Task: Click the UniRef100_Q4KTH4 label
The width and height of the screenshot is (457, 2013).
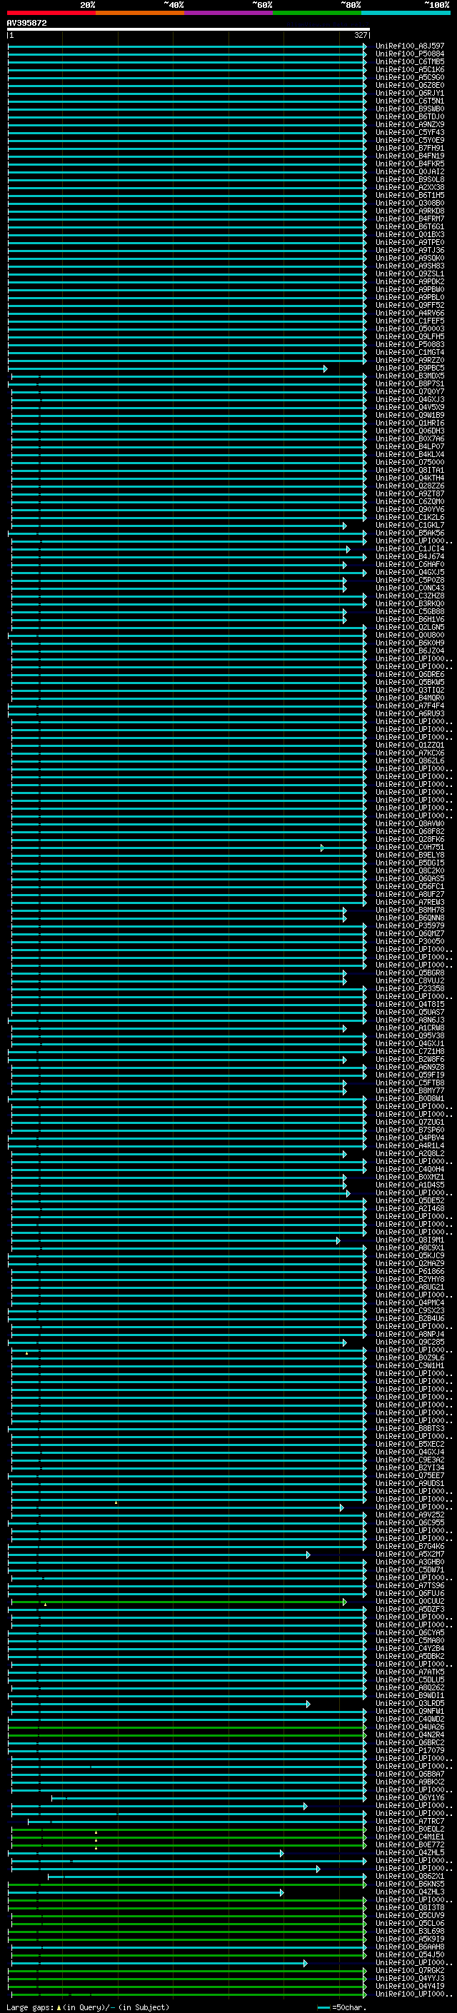Action: coord(410,478)
